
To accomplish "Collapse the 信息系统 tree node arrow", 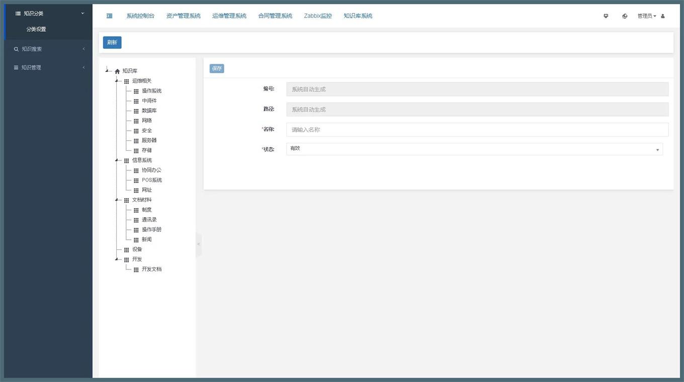I will pos(117,160).
